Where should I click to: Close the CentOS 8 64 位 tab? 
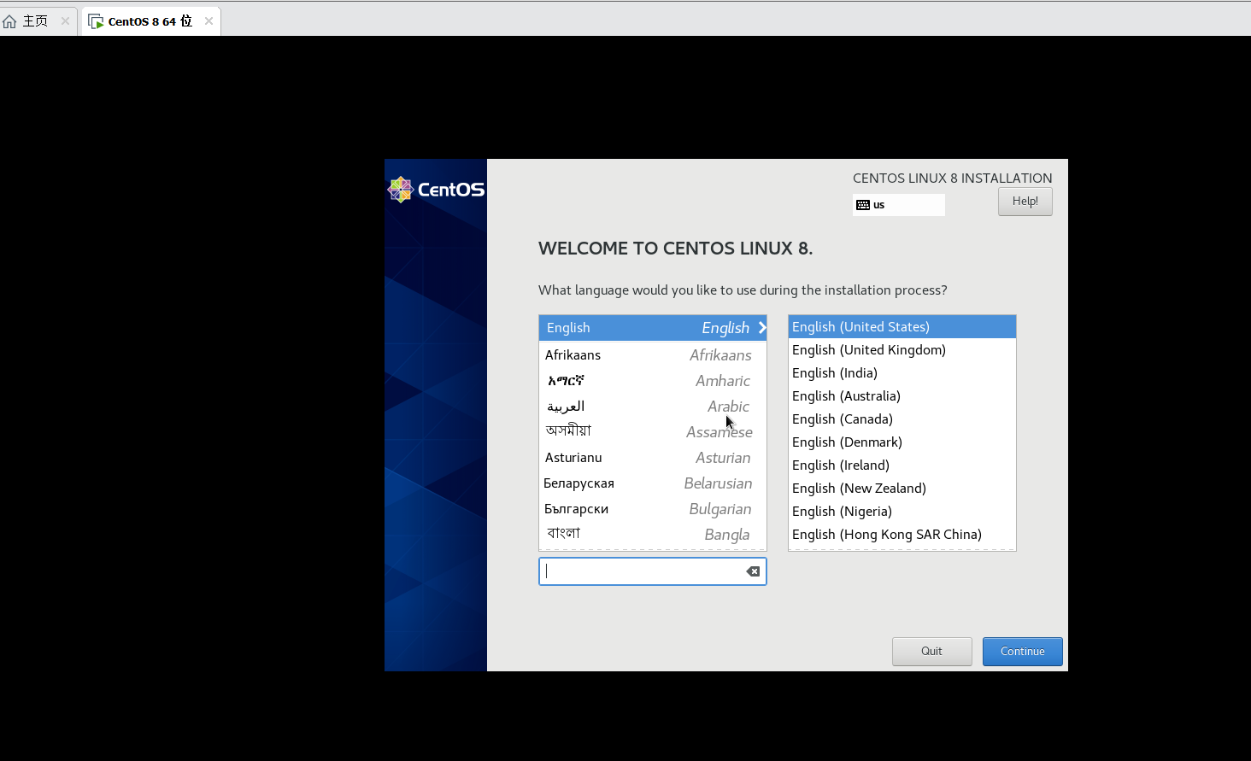tap(208, 21)
